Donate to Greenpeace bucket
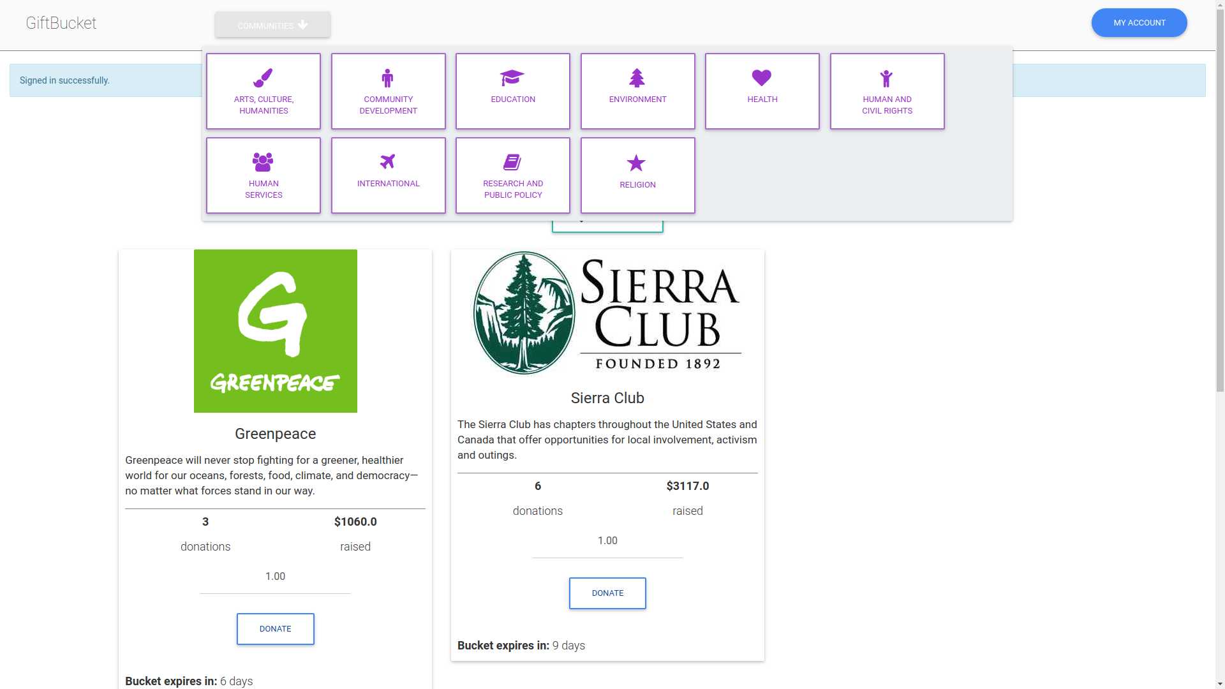Screen dimensions: 1225x689 pyautogui.click(x=275, y=629)
